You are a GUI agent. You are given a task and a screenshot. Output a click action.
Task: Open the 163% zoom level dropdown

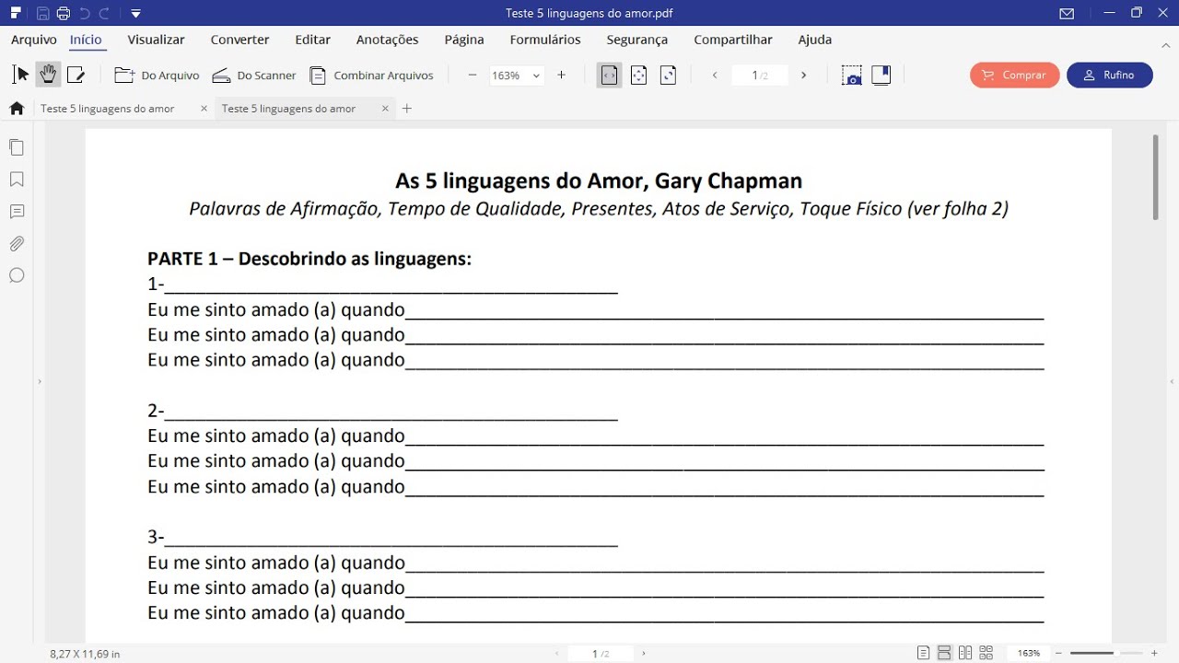click(516, 76)
